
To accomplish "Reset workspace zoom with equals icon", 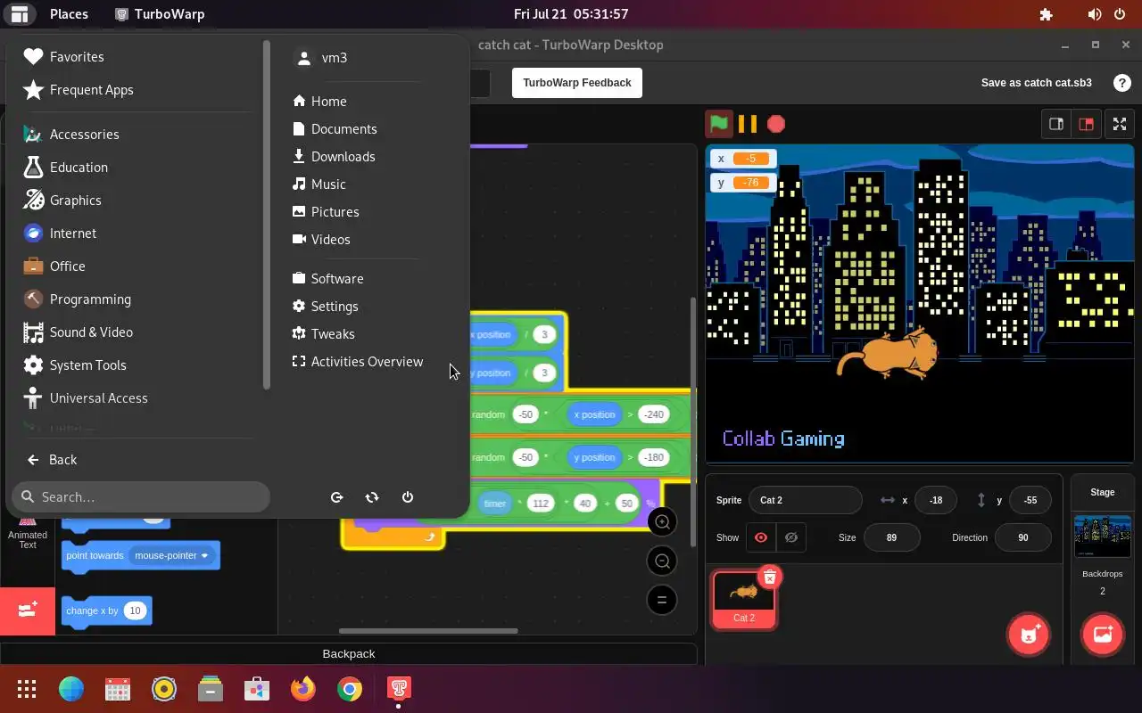I will [x=662, y=600].
